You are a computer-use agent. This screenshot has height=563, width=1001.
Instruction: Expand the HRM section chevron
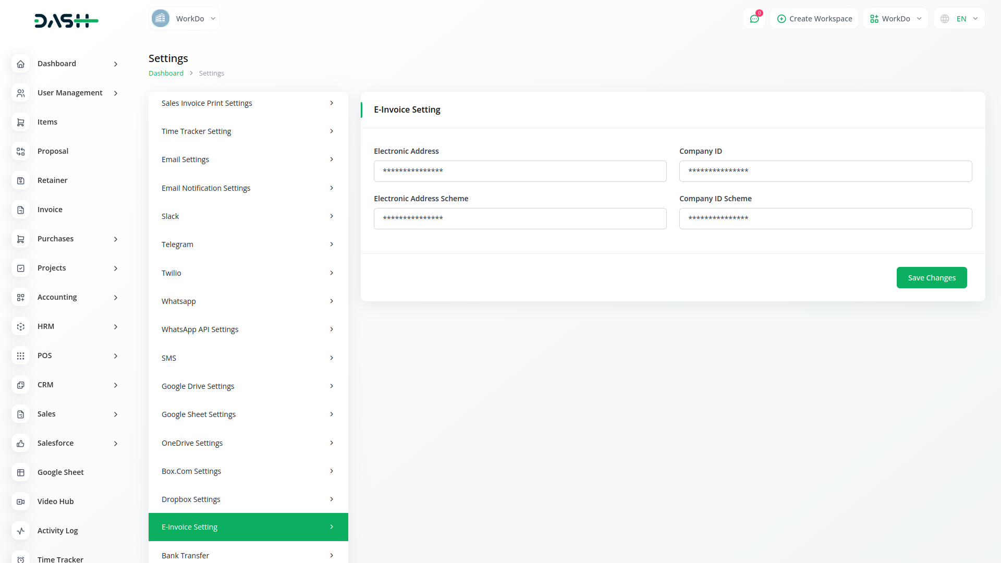[x=115, y=326]
